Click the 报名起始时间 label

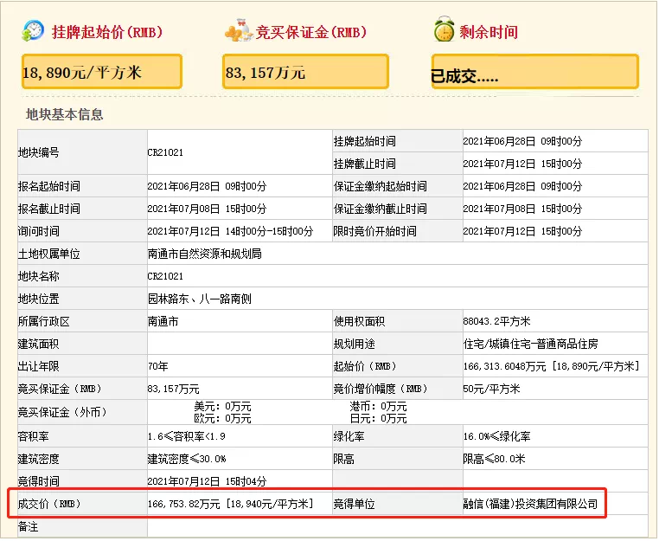tap(48, 186)
